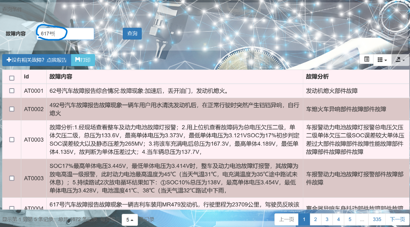
Task: Open the export options dropdown caret
Action: click(404, 60)
